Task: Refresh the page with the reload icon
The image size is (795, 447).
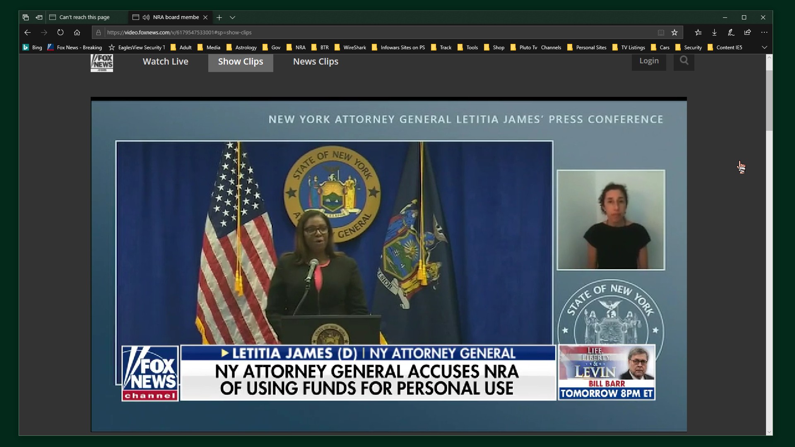Action: tap(60, 32)
